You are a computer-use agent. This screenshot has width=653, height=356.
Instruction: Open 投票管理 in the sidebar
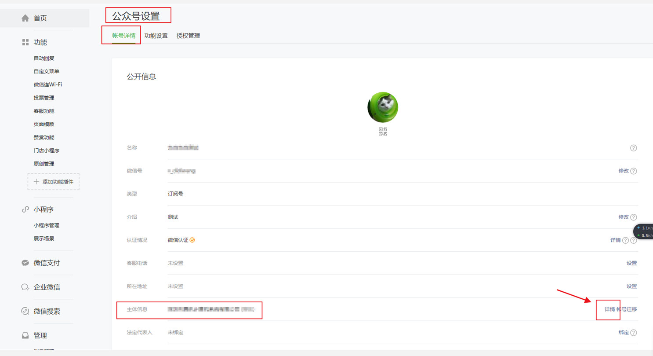click(44, 98)
